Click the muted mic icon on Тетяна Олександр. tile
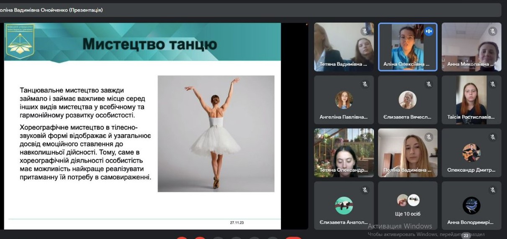Image resolution: width=507 pixels, height=239 pixels. point(365,137)
